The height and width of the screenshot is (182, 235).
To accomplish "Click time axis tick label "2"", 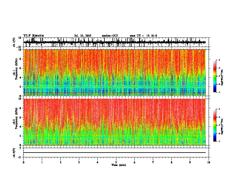I will coord(61,162).
